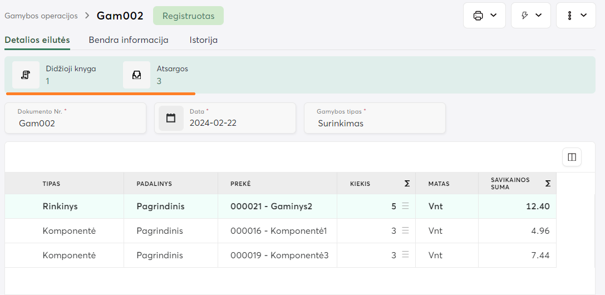This screenshot has width=605, height=295.
Task: Switch to Bendra informacija tab
Action: click(x=129, y=40)
